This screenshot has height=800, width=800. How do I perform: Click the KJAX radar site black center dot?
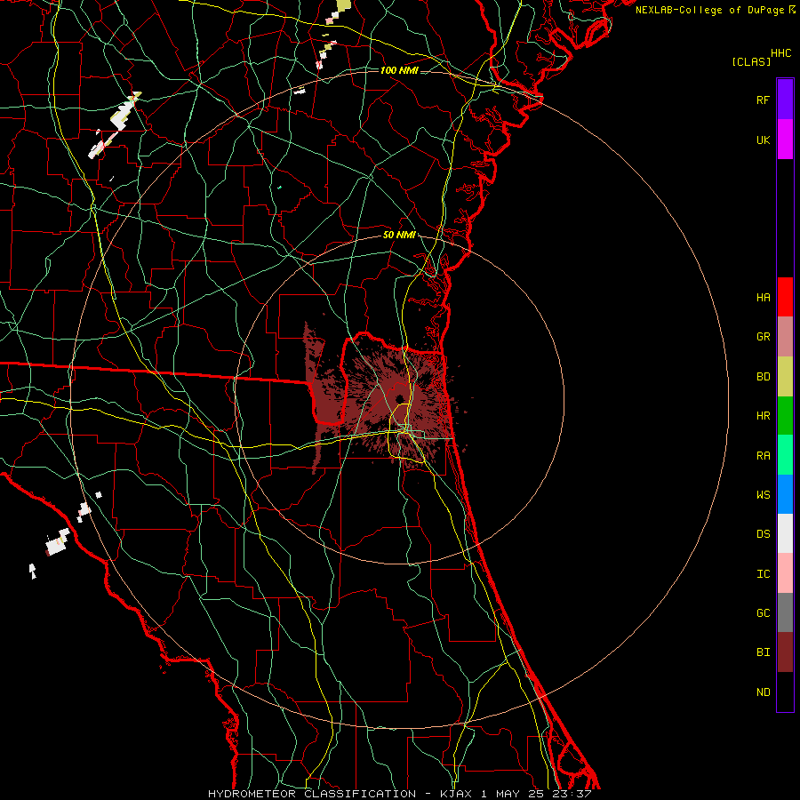coord(399,398)
